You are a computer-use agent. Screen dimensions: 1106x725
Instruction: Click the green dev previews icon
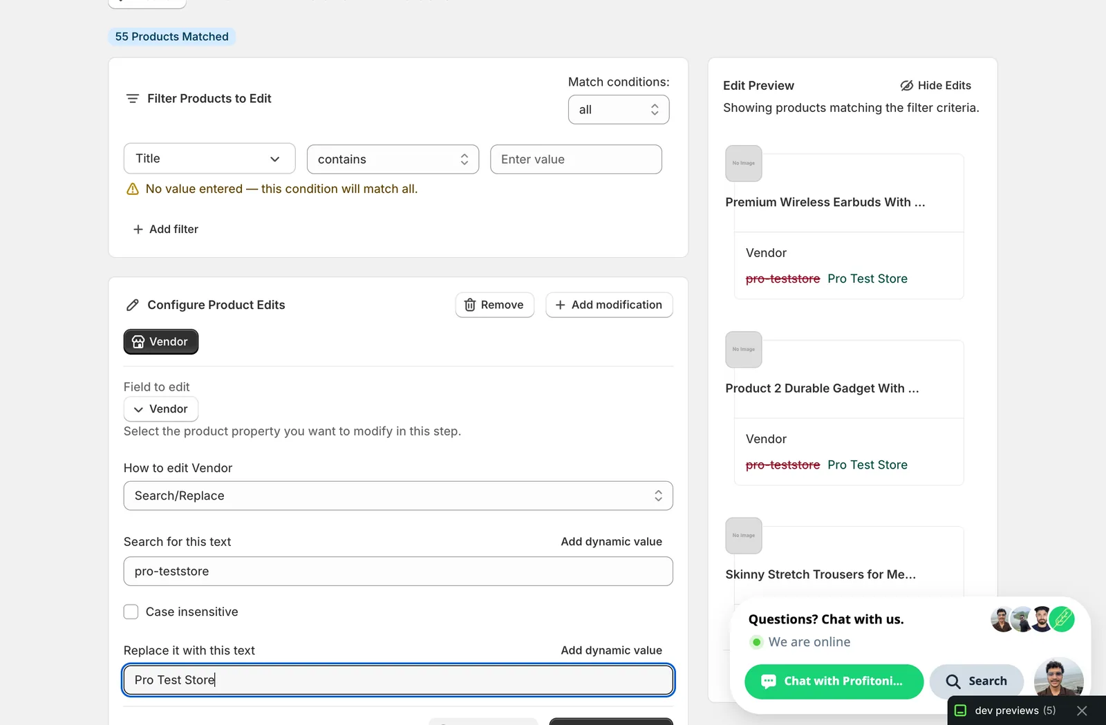coord(960,710)
